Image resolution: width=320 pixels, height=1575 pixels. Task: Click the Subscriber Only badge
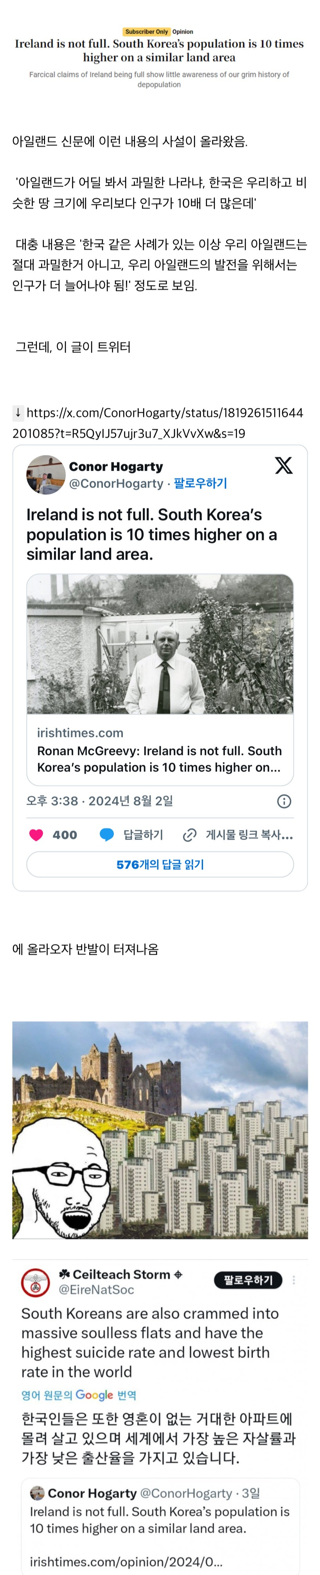[x=147, y=32]
